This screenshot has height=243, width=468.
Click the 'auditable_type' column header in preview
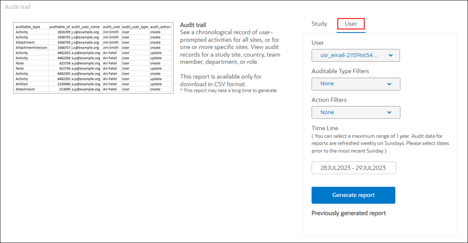(28, 26)
